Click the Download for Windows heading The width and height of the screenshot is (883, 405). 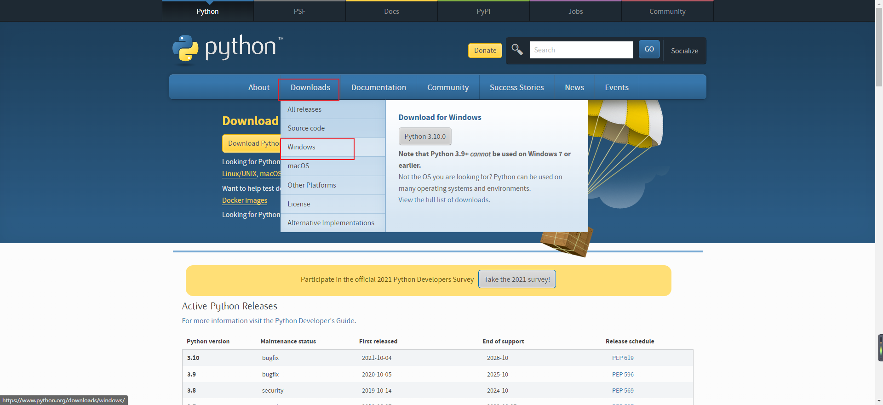point(440,117)
